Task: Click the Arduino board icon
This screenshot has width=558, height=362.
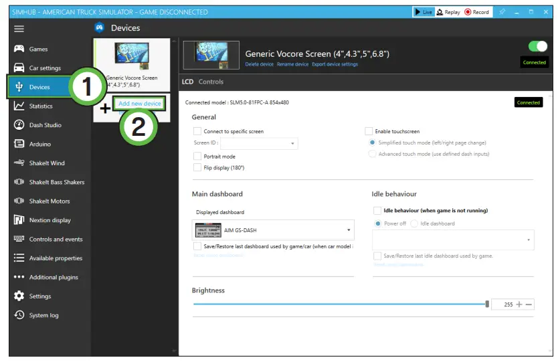Action: click(x=19, y=144)
